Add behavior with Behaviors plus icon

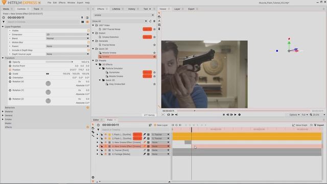[88, 108]
